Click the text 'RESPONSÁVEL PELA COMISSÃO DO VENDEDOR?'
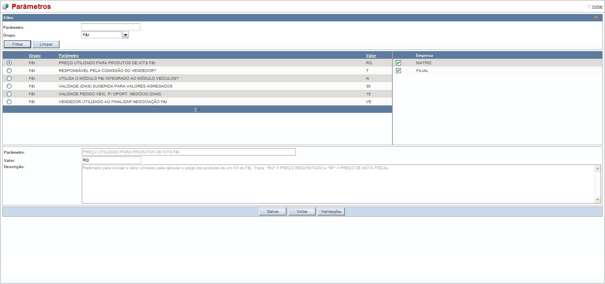 coord(107,70)
